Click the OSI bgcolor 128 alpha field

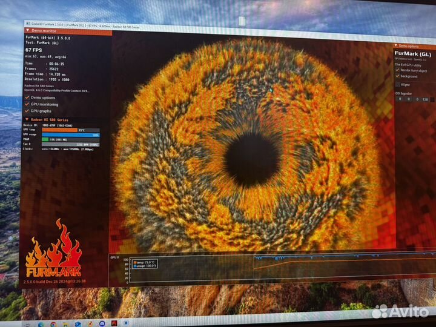tap(425, 99)
